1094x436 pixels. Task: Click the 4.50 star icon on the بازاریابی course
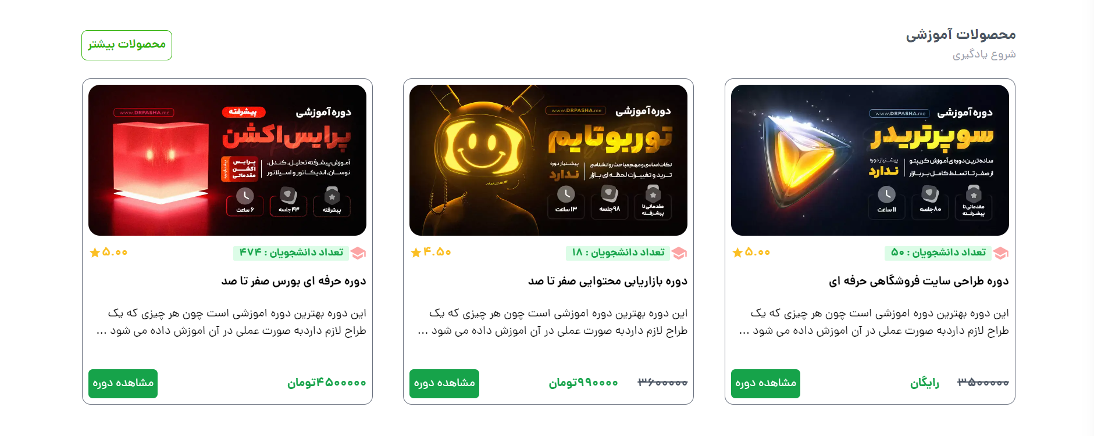[x=416, y=253]
